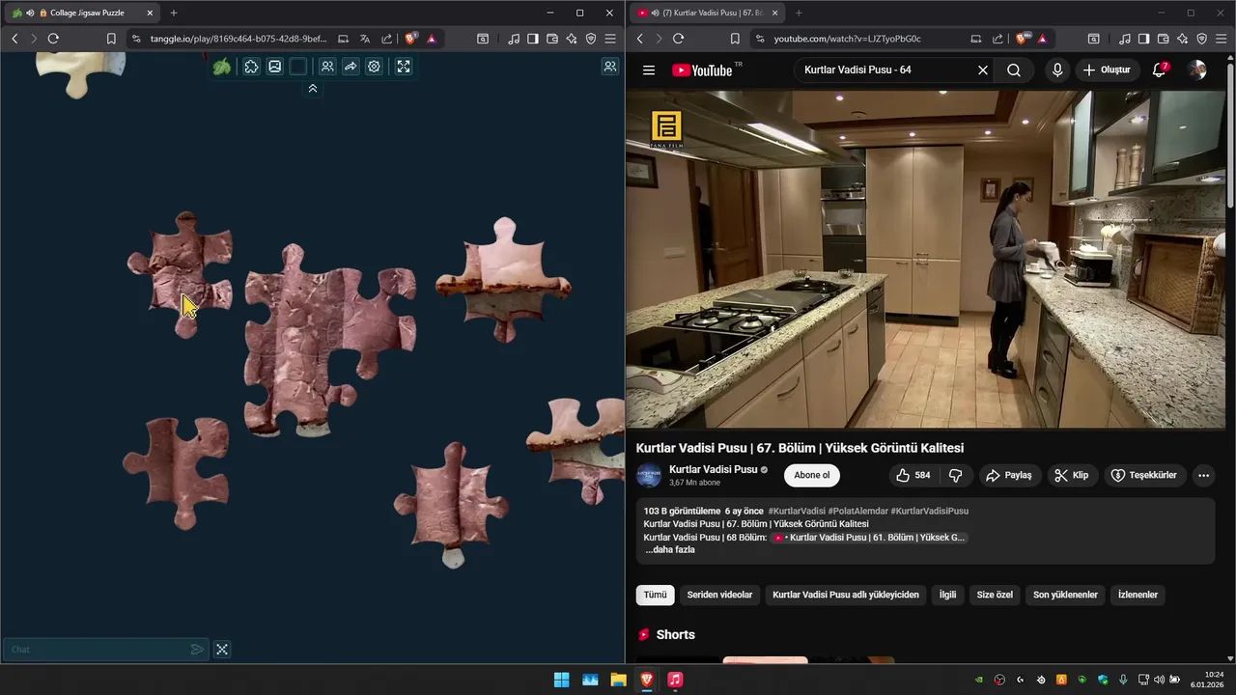Select the Tümü filter chip
1236x695 pixels.
[x=656, y=595]
